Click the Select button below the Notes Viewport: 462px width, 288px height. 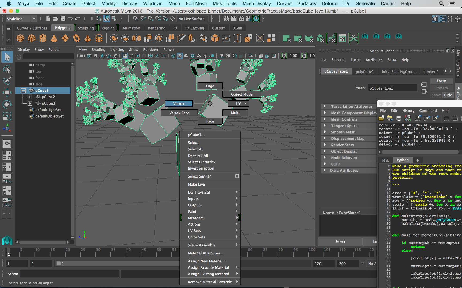tap(340, 242)
